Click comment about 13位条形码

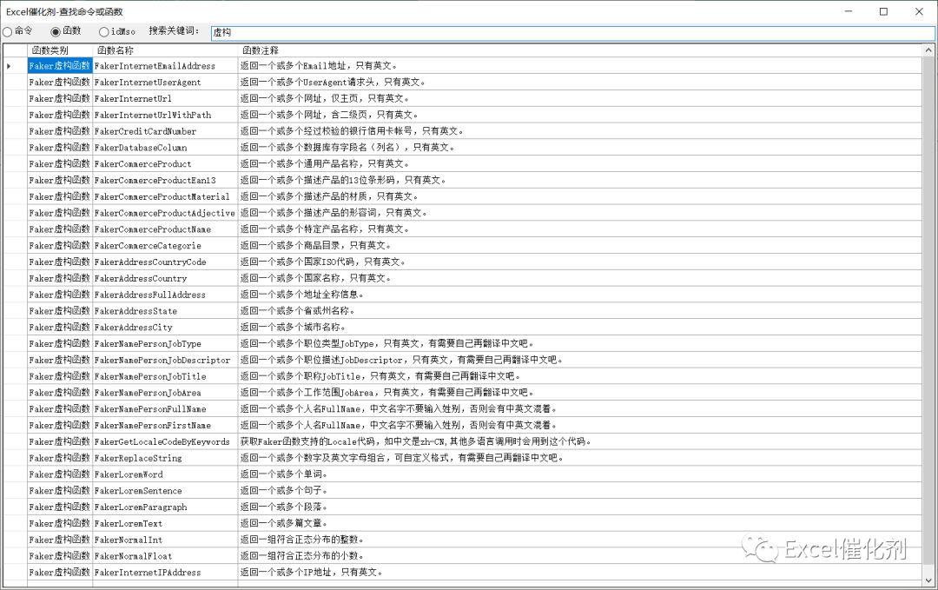579,180
